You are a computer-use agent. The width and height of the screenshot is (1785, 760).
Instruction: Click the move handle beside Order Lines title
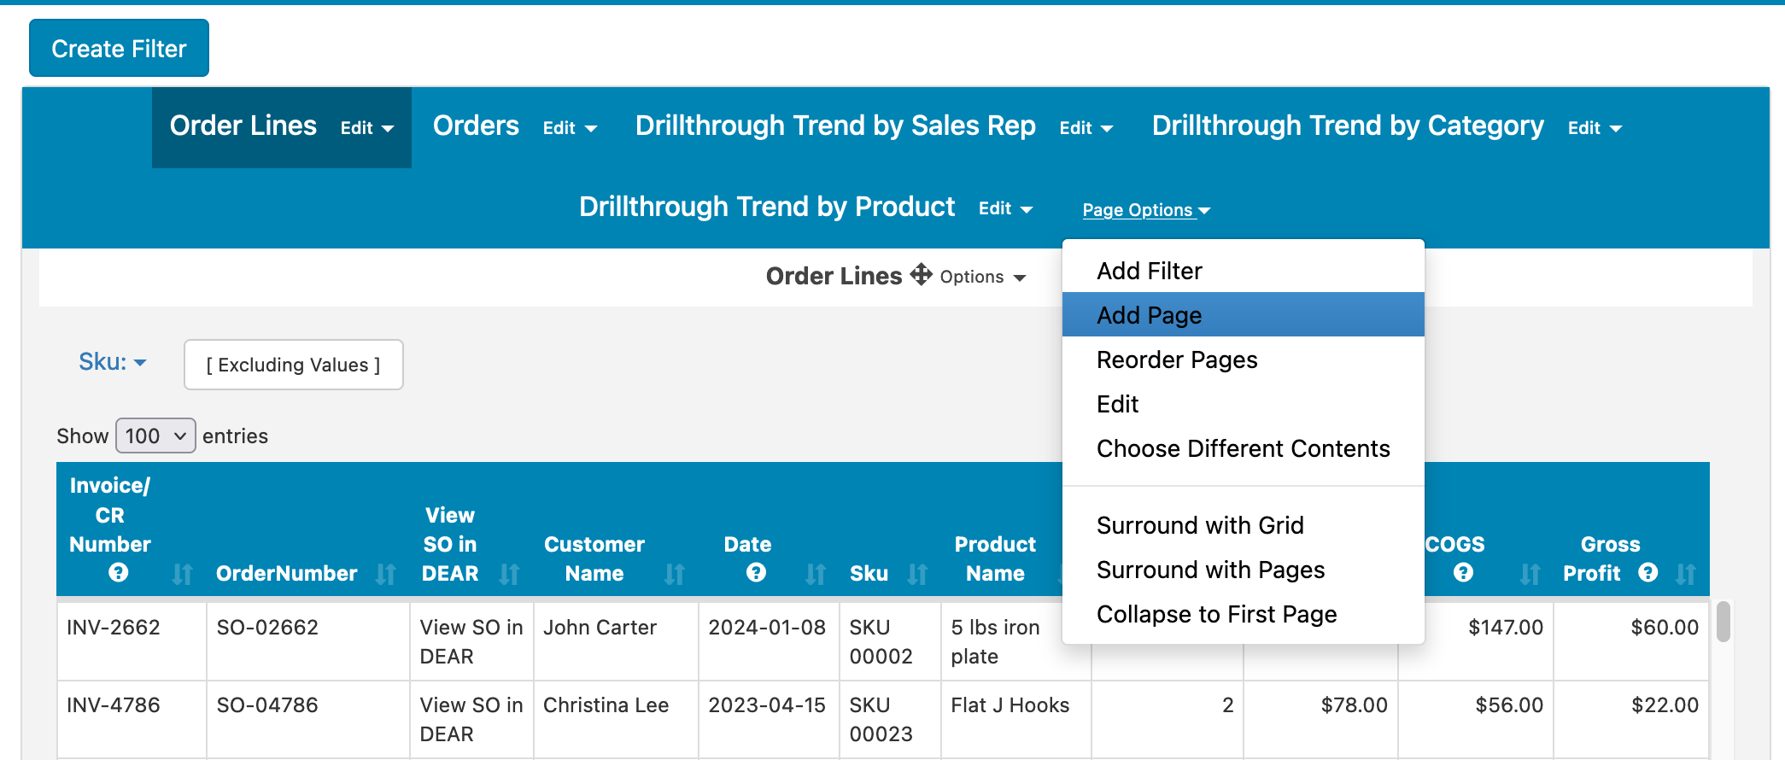click(921, 274)
